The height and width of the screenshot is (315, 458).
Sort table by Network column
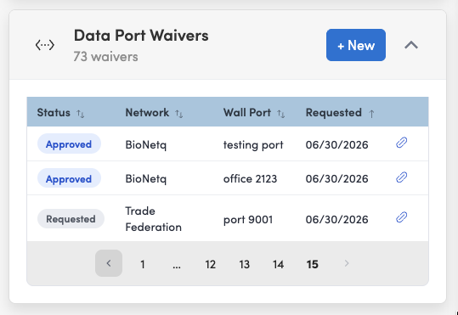click(x=179, y=114)
